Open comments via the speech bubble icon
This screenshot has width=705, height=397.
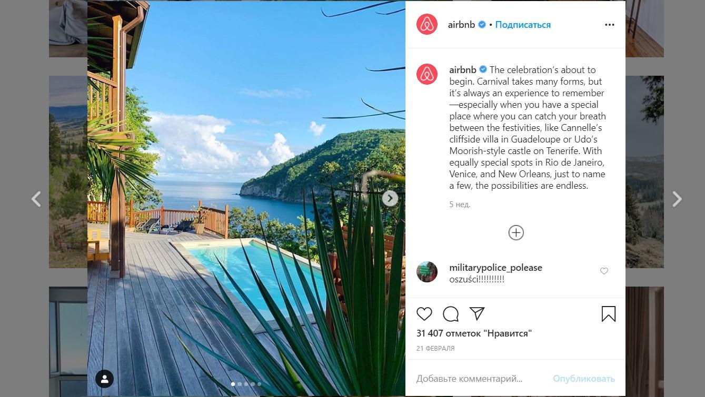(451, 314)
